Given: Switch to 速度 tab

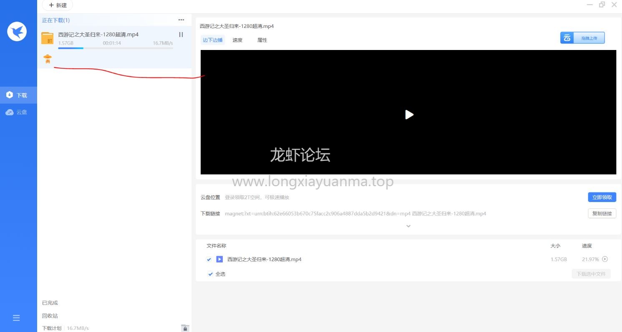Looking at the screenshot, I should pyautogui.click(x=237, y=40).
